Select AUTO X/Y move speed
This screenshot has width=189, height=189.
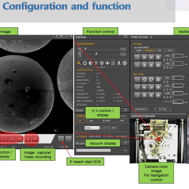coord(170,51)
